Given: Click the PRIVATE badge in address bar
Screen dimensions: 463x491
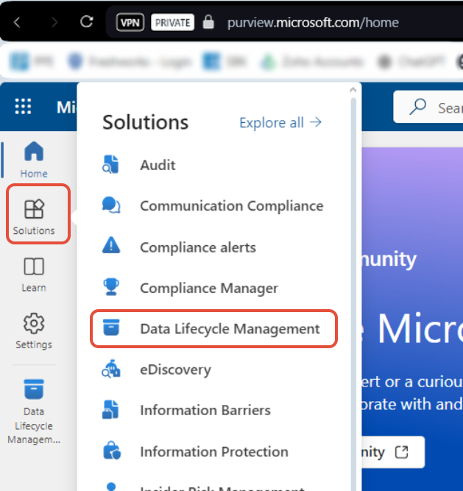Looking at the screenshot, I should click(172, 22).
